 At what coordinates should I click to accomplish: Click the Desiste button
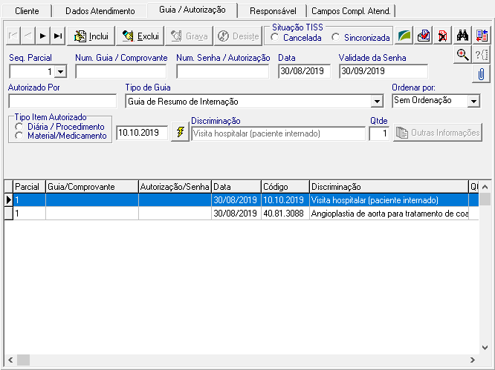(x=239, y=36)
